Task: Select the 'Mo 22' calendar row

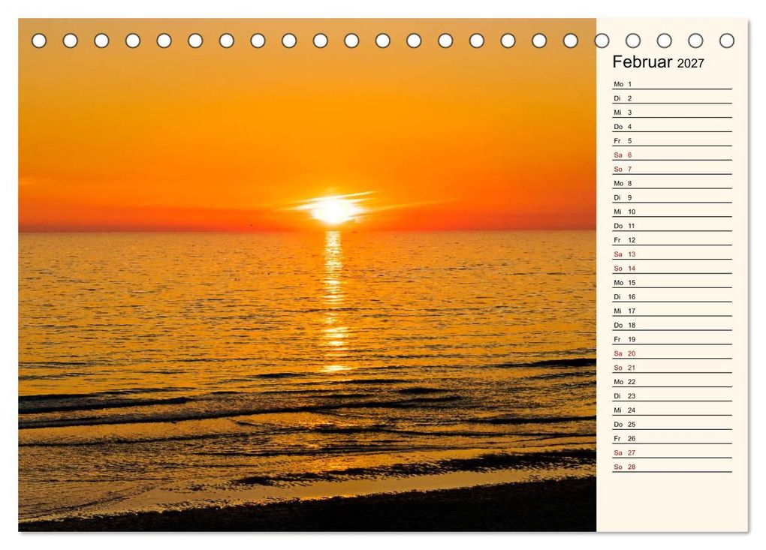Action: (x=671, y=381)
